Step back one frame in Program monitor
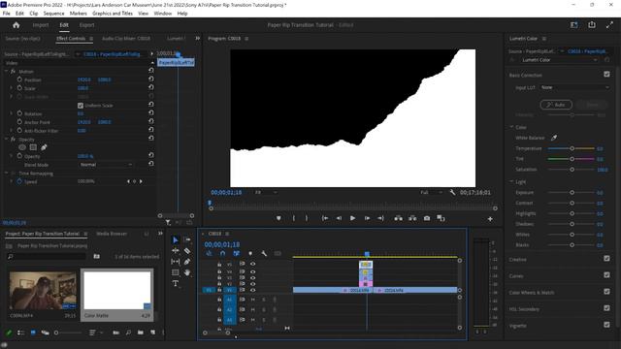Screen dimensions: 621x349 tap(339, 218)
